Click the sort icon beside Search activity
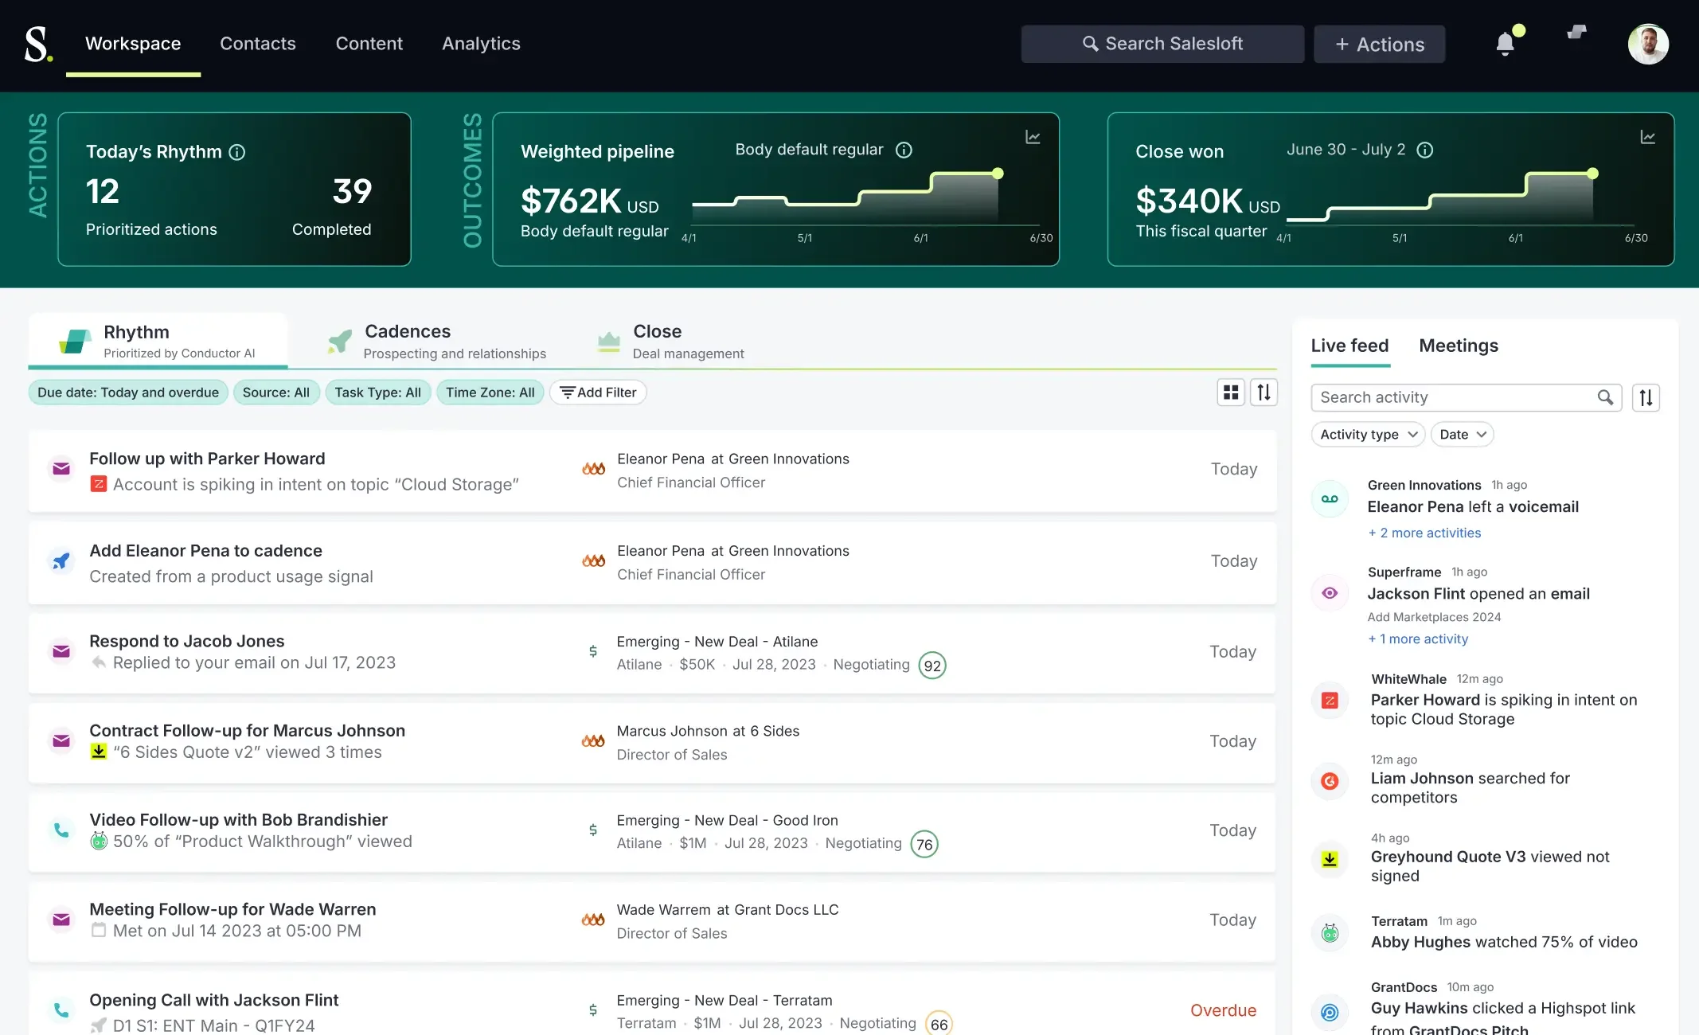Viewport: 1699px width, 1035px height. [x=1646, y=397]
